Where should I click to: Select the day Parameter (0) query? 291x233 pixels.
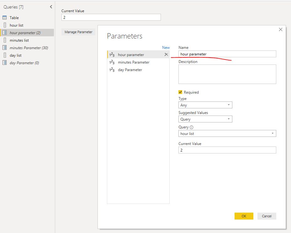click(x=27, y=63)
